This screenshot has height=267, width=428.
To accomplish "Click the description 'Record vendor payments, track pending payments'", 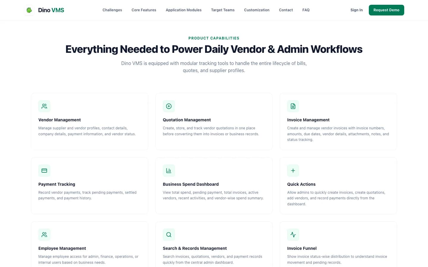I will [x=87, y=195].
